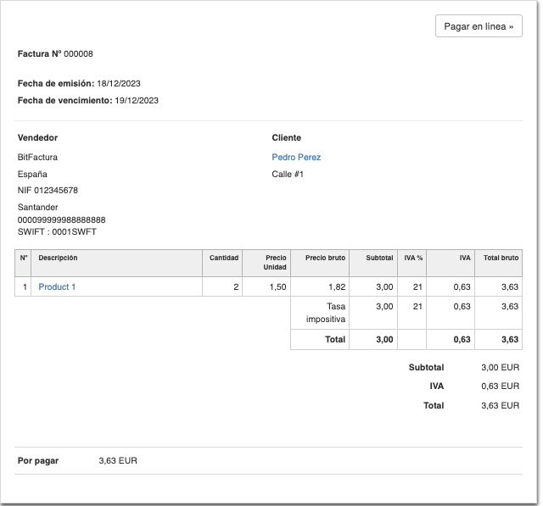Click the BitFactura seller name
The width and height of the screenshot is (543, 506).
pos(37,157)
